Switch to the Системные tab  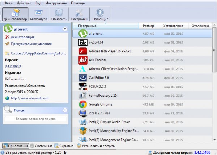tap(41, 146)
